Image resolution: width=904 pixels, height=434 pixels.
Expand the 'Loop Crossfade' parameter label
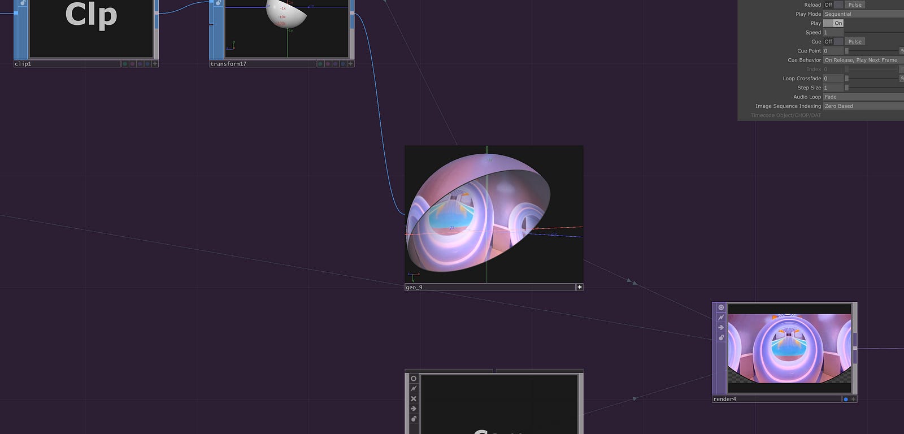pyautogui.click(x=802, y=79)
